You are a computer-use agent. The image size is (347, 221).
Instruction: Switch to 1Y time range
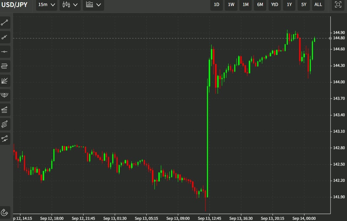pos(289,5)
